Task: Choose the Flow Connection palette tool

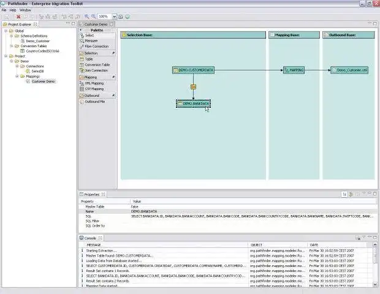Action: tap(97, 47)
